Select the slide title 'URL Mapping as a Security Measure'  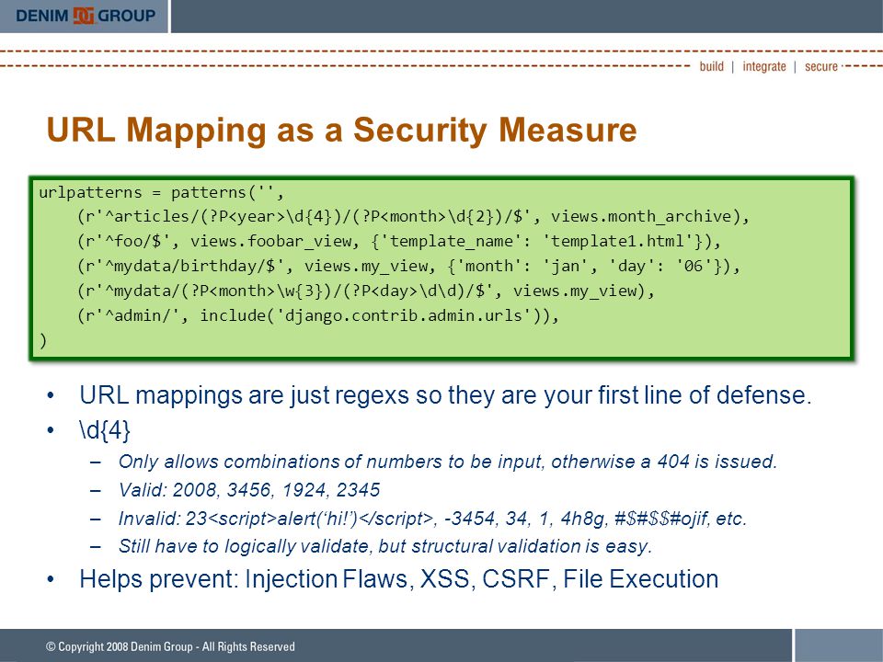point(341,130)
